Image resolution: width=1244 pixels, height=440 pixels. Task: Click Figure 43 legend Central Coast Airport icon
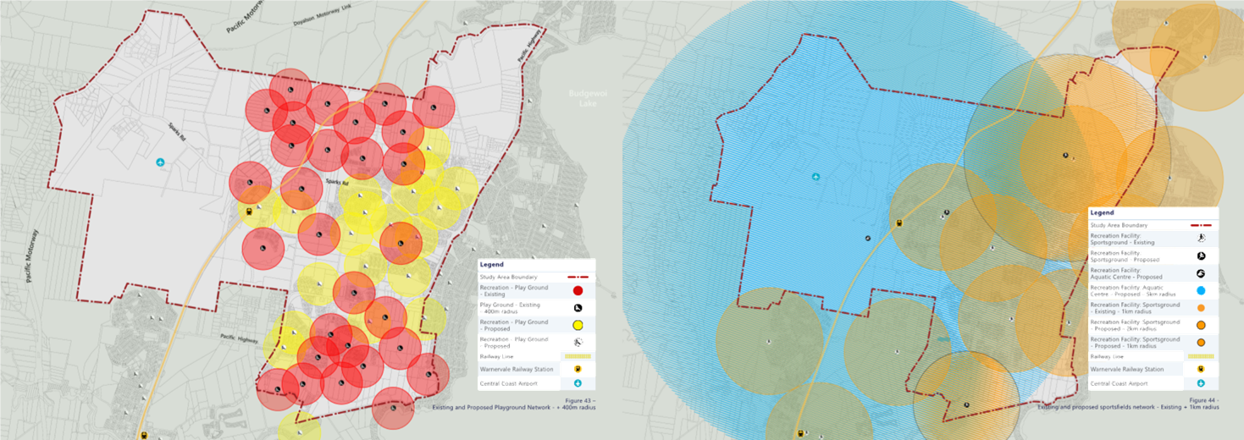[578, 383]
